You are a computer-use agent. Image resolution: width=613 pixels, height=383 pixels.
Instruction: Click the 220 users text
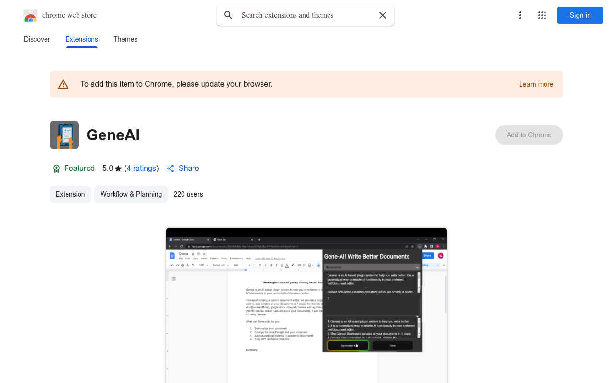tap(188, 194)
